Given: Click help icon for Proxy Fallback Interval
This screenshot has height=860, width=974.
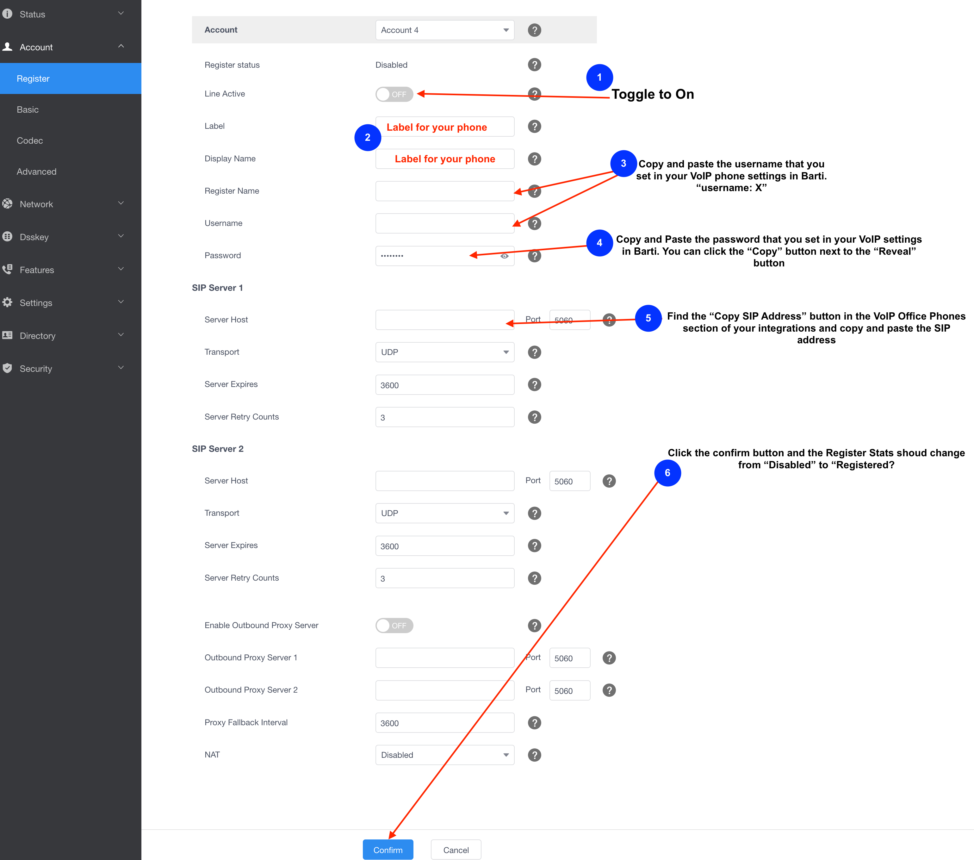Looking at the screenshot, I should pos(534,723).
